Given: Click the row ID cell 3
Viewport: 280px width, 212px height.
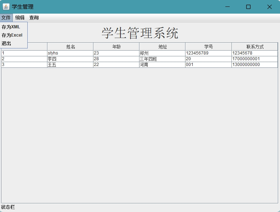Looking at the screenshot, I should coord(24,65).
